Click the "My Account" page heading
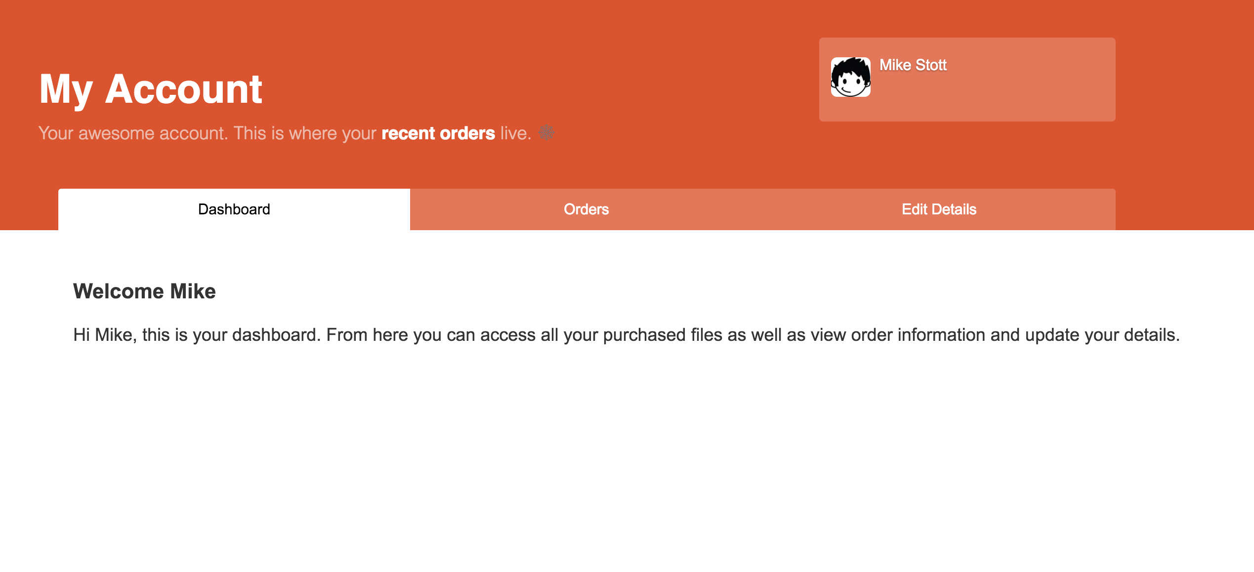Screen dimensions: 1254x572 151,89
